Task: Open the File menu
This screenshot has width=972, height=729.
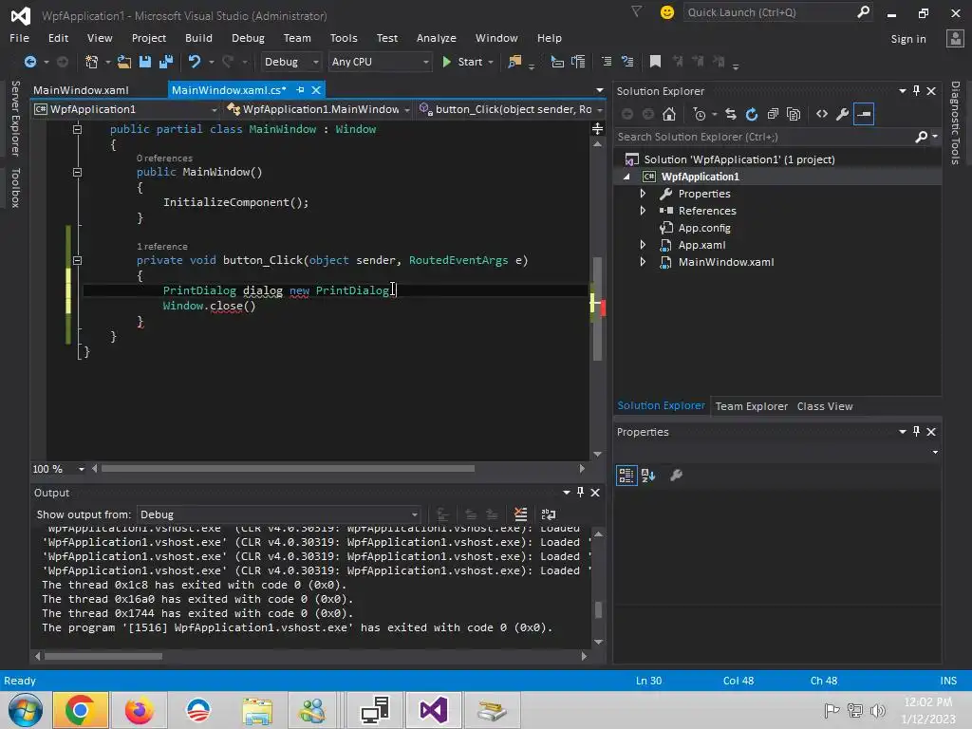Action: [x=19, y=38]
